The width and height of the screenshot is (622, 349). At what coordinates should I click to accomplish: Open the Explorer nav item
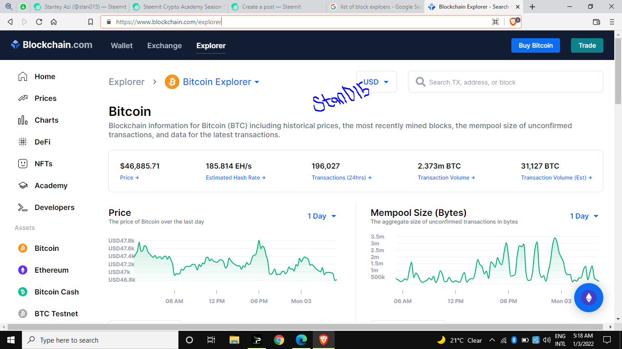211,45
